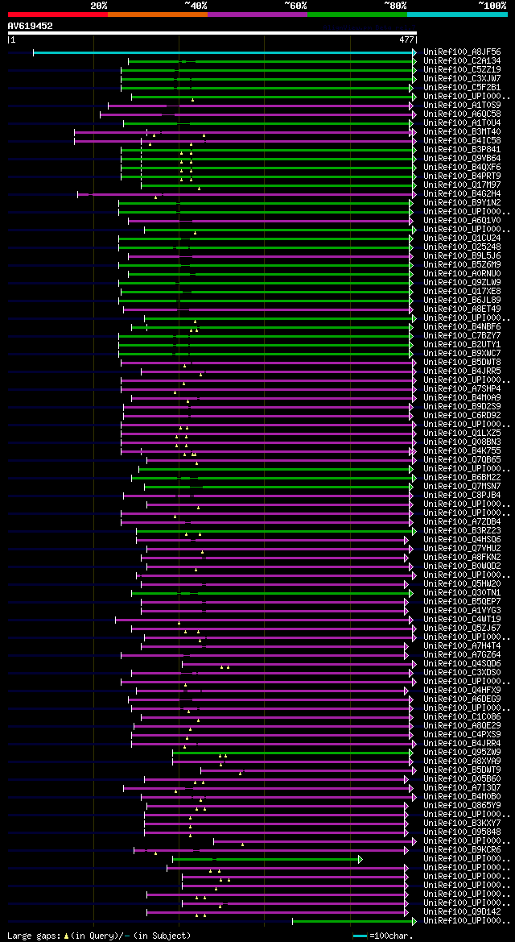Image resolution: width=515 pixels, height=942 pixels.
Task: Open the UniRef100_B4PRT9 hit
Action: point(462,176)
